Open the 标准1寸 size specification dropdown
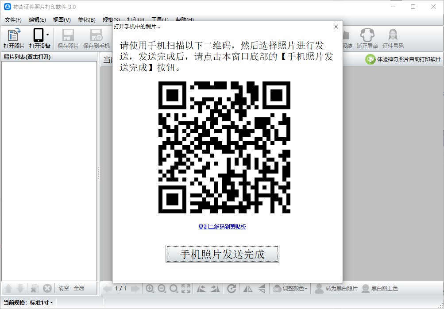Image resolution: width=444 pixels, height=309 pixels. [42, 303]
